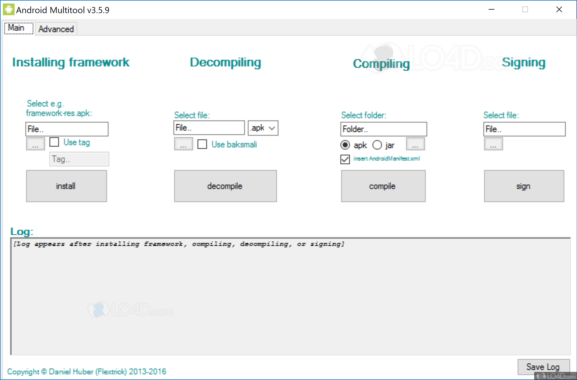The height and width of the screenshot is (380, 577).
Task: Click browse button under framework File field
Action: coord(35,144)
